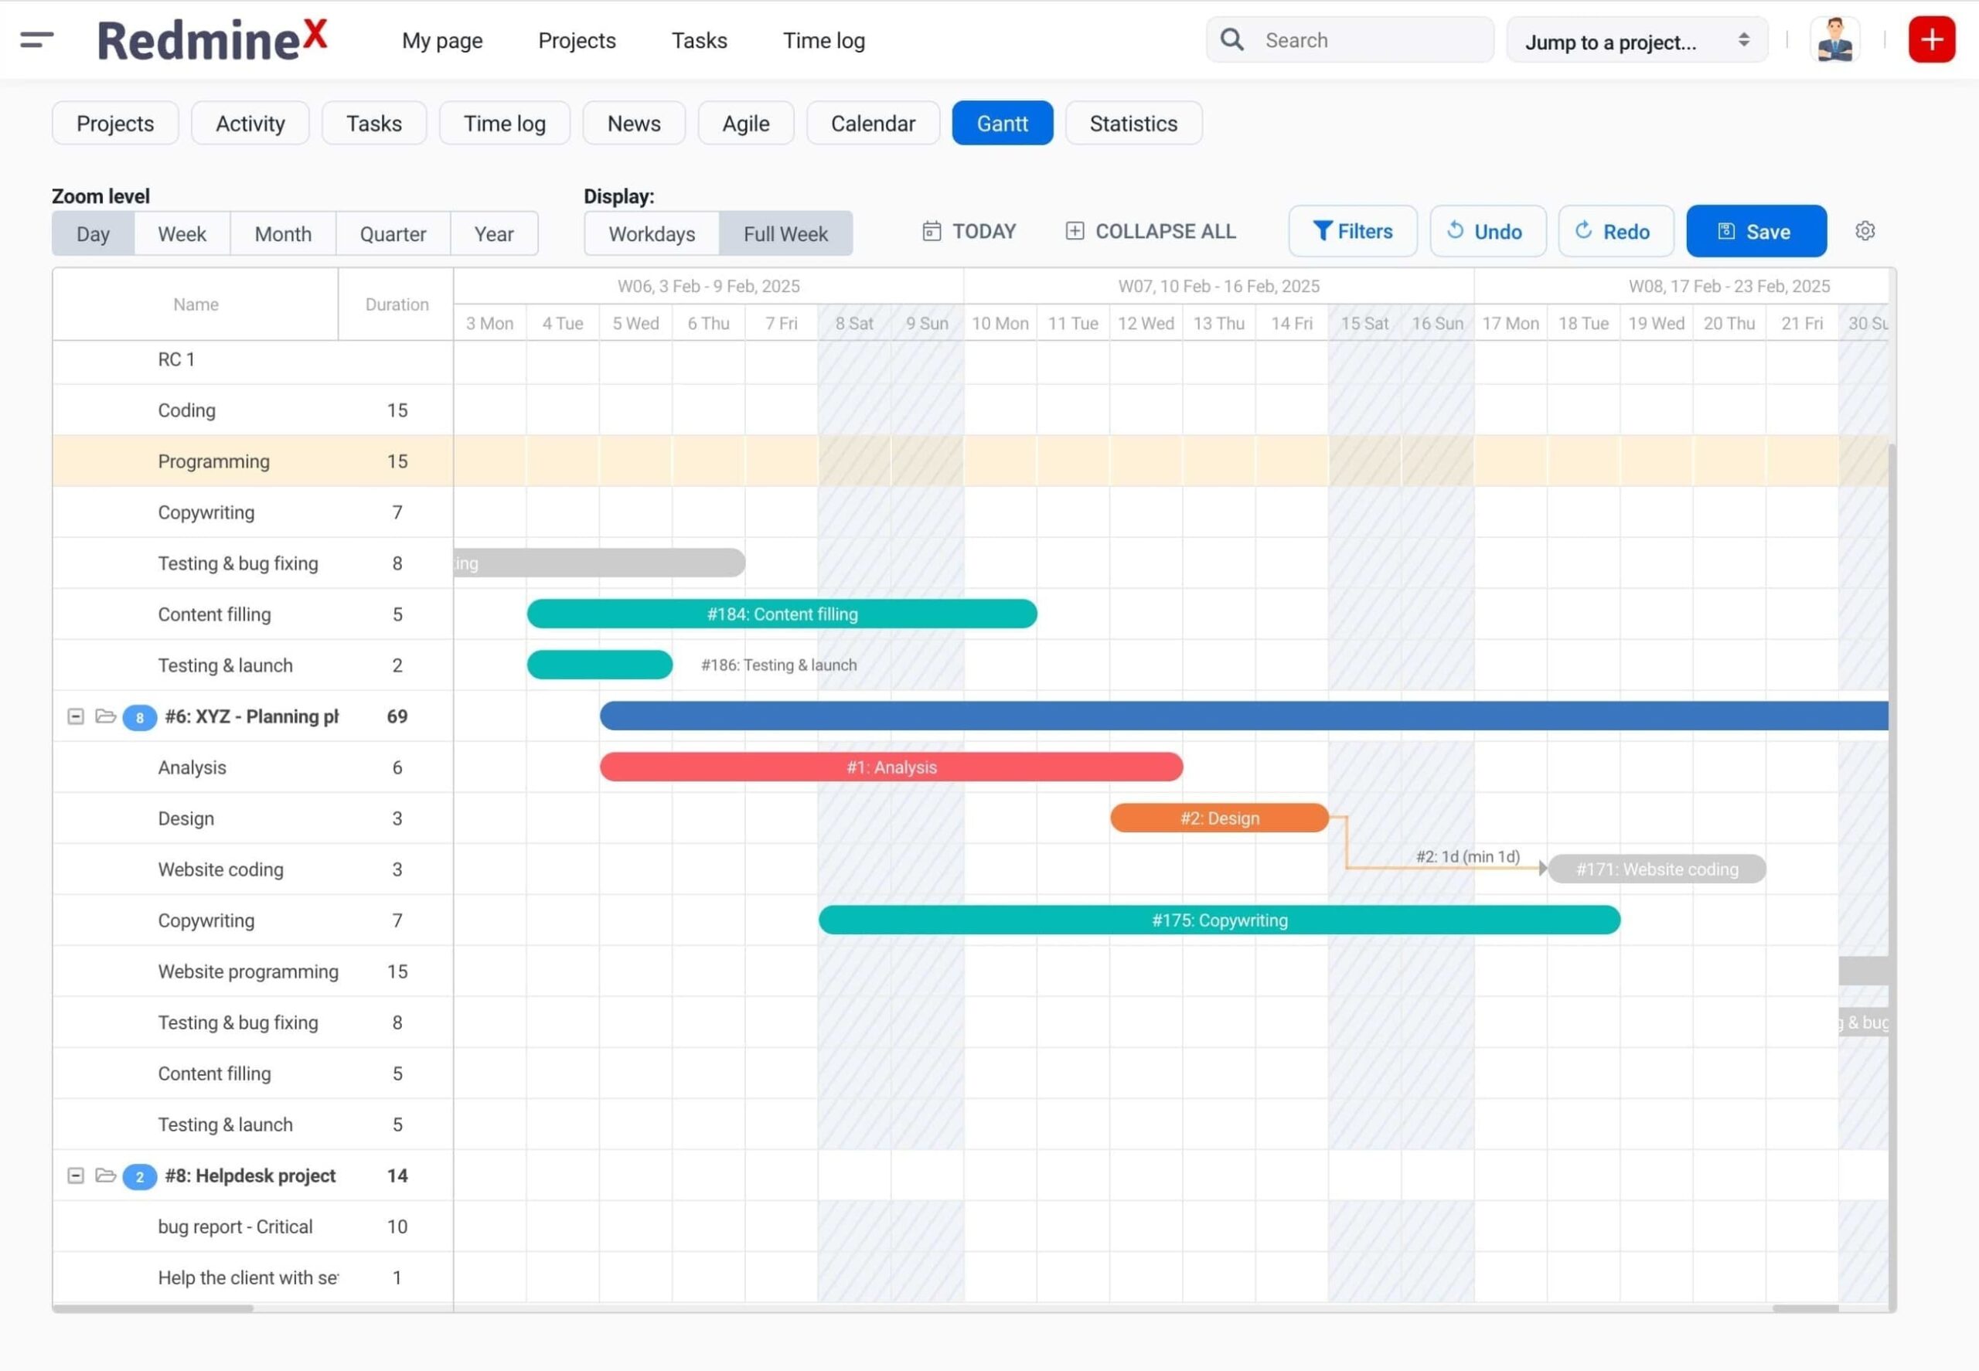
Task: Open Gantt settings via the gear icon
Action: 1864,230
